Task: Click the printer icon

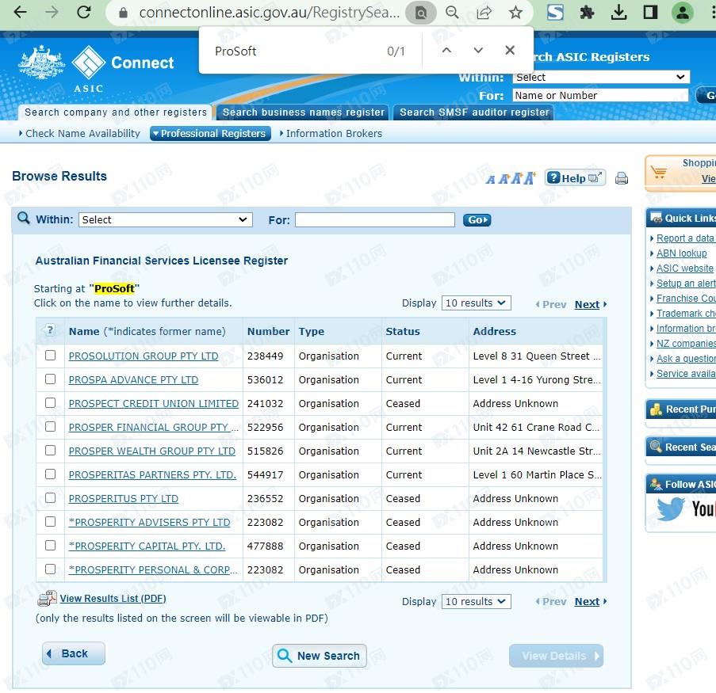Action: (x=622, y=178)
